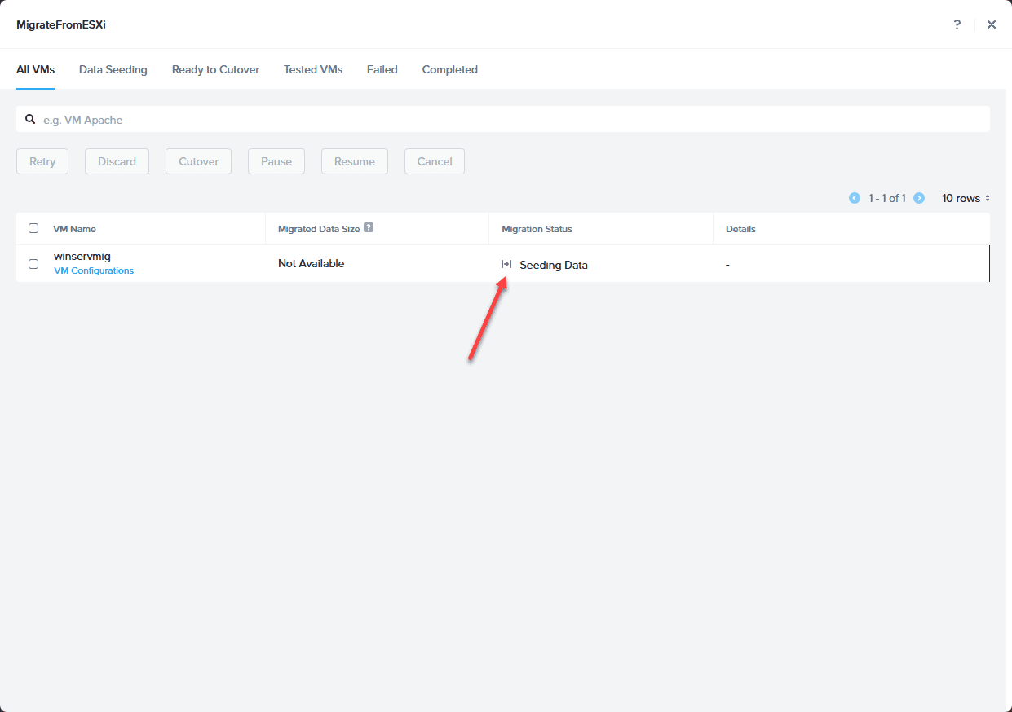Select all VMs header checkbox

pos(33,228)
